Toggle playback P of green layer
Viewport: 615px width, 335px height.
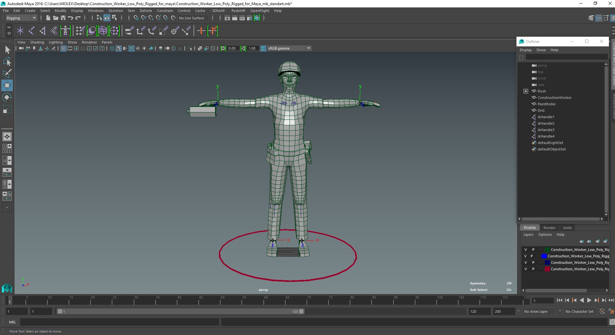(x=533, y=250)
